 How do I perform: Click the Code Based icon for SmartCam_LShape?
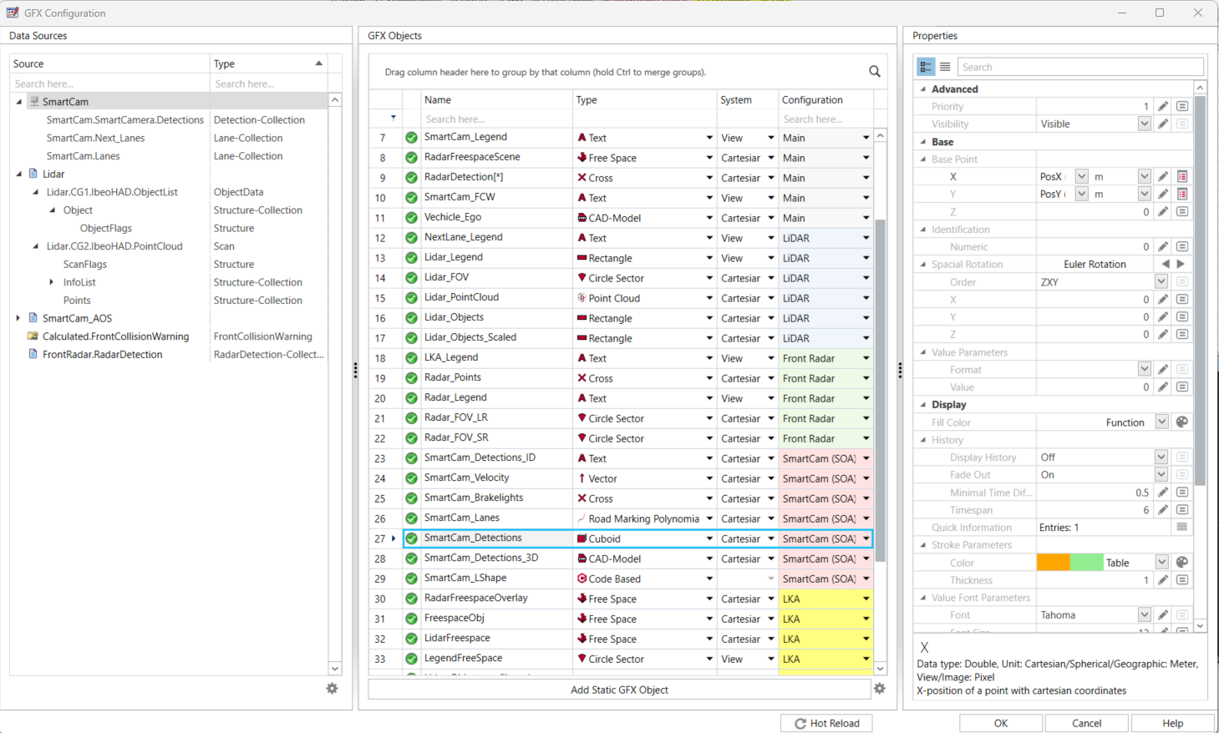click(x=582, y=579)
